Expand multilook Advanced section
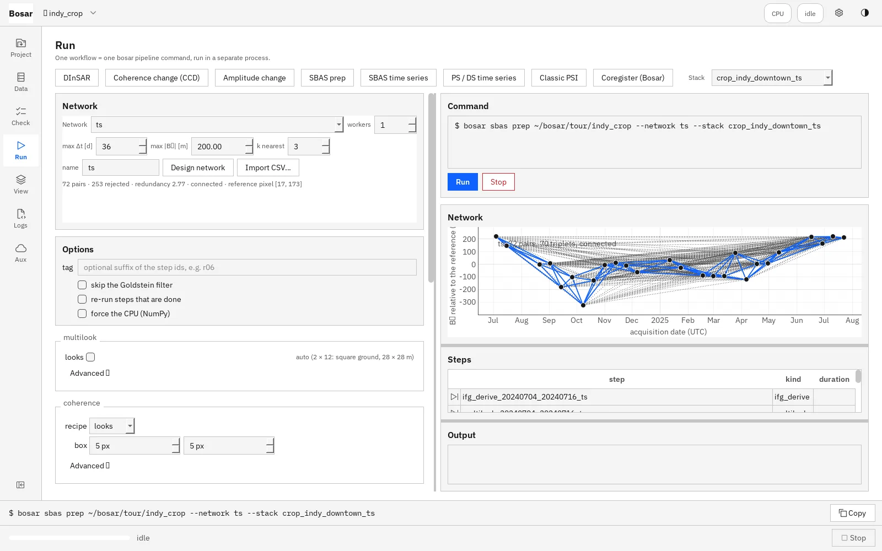The height and width of the screenshot is (551, 882). (90, 373)
